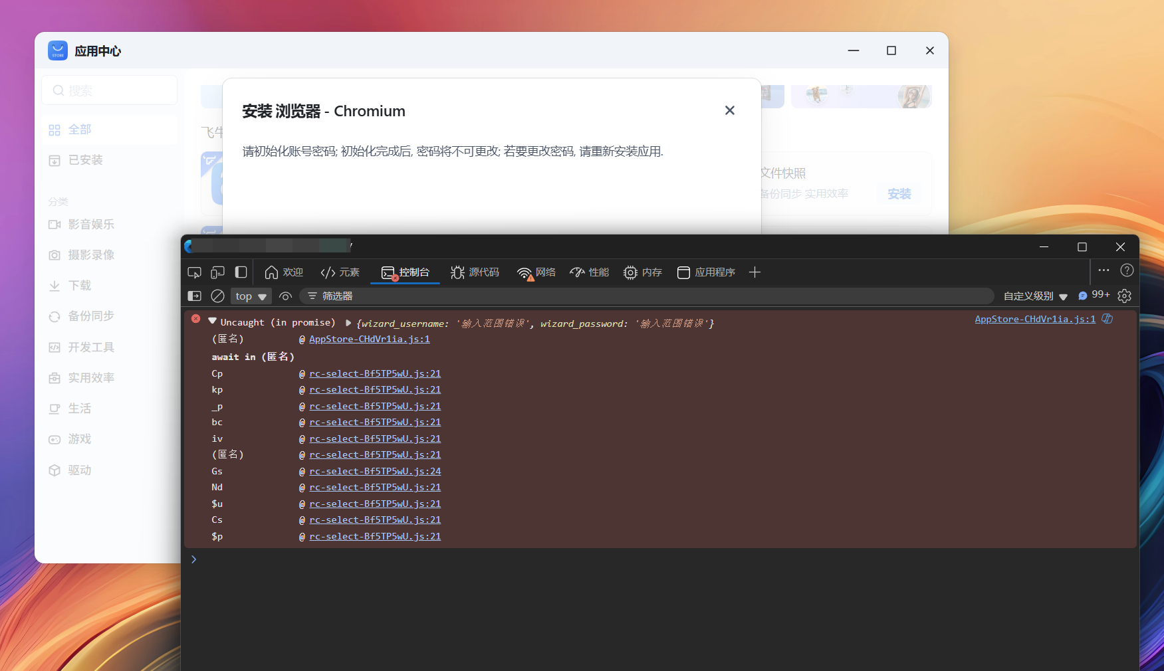The image size is (1164, 671).
Task: Collapse the Uncaught (in promise) error triangle
Action: pyautogui.click(x=212, y=321)
